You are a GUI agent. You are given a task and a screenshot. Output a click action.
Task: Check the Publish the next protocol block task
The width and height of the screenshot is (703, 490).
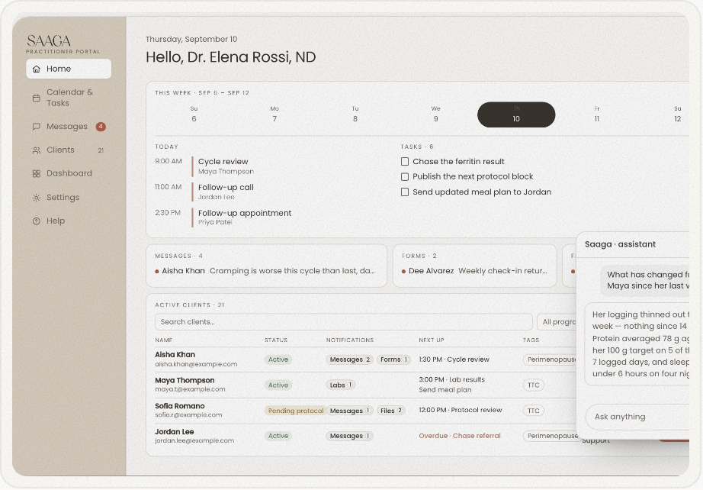[x=405, y=177]
